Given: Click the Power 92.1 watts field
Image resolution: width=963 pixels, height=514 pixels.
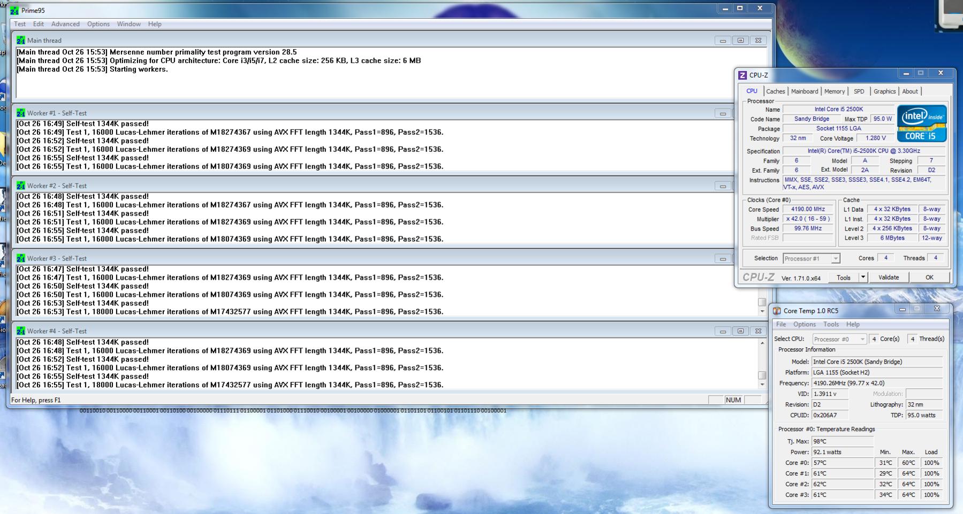Looking at the screenshot, I should 843,452.
